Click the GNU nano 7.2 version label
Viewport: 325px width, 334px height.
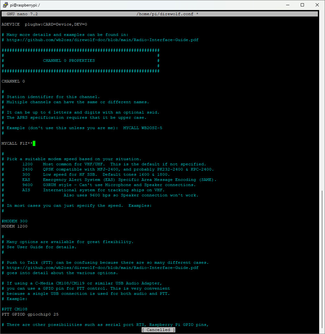22,14
